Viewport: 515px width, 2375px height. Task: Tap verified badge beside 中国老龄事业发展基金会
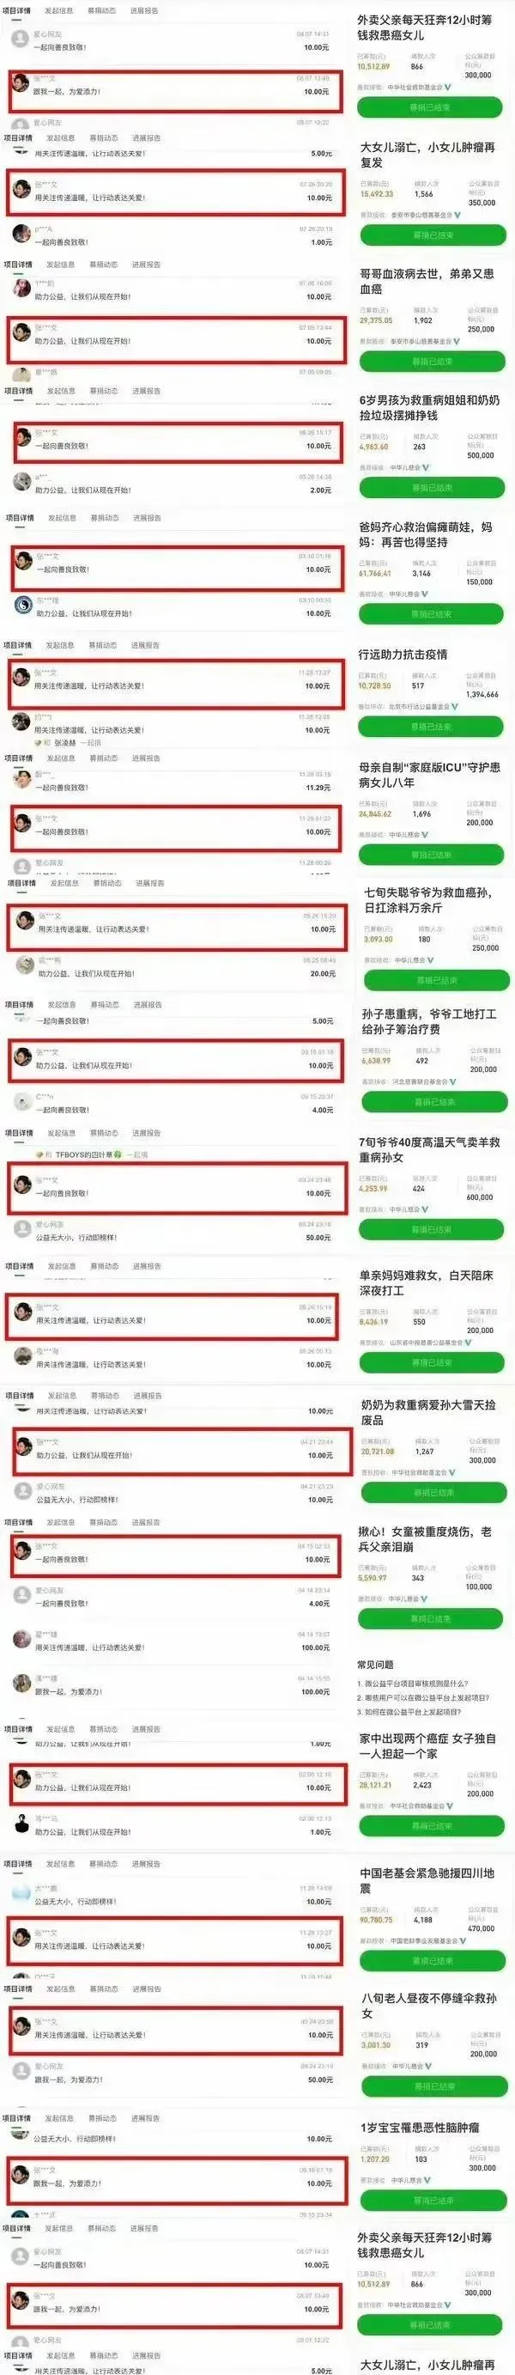(x=463, y=1940)
